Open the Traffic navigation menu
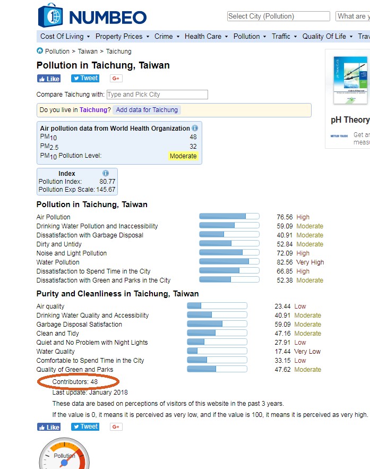Image resolution: width=370 pixels, height=469 pixels. point(284,37)
